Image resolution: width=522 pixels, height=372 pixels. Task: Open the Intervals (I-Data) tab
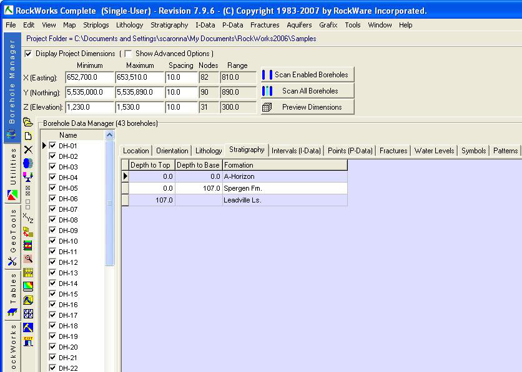[296, 151]
